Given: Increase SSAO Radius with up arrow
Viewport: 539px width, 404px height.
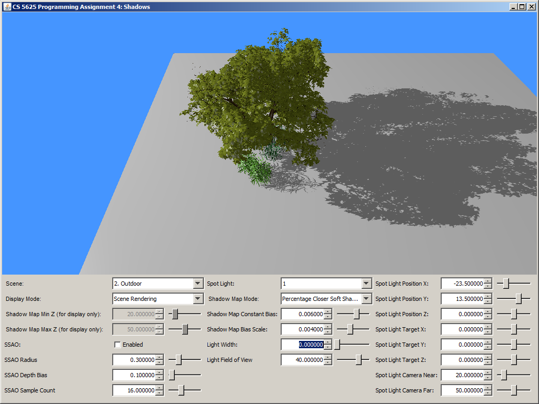Looking at the screenshot, I should tap(160, 357).
